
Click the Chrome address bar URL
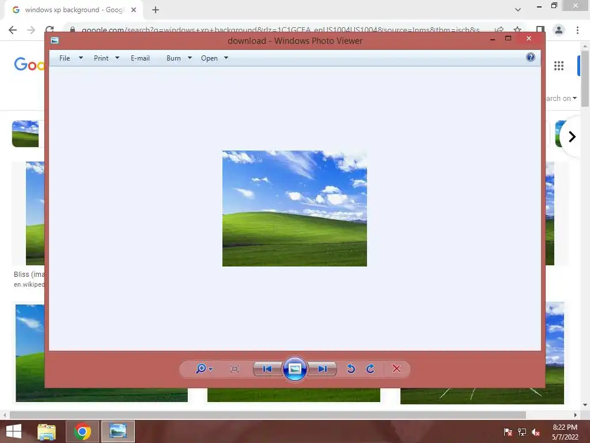pos(281,30)
